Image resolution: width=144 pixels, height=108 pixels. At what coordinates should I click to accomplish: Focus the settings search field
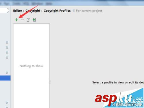4,10
